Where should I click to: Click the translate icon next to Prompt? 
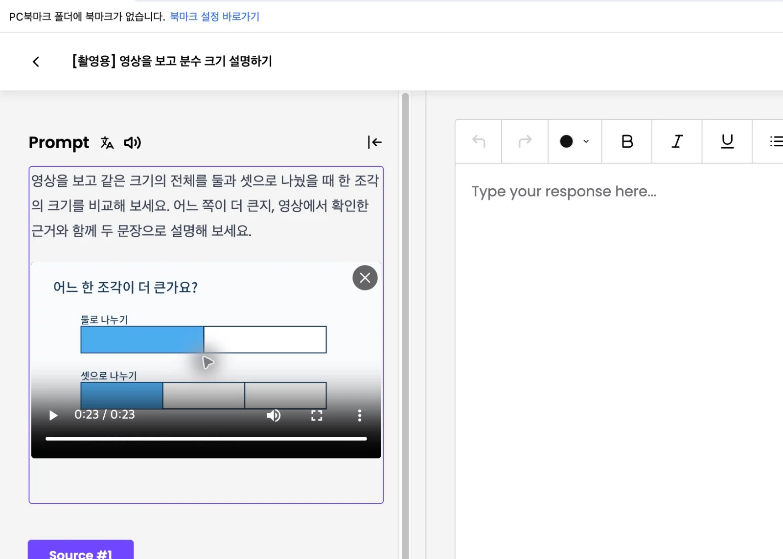(x=107, y=143)
